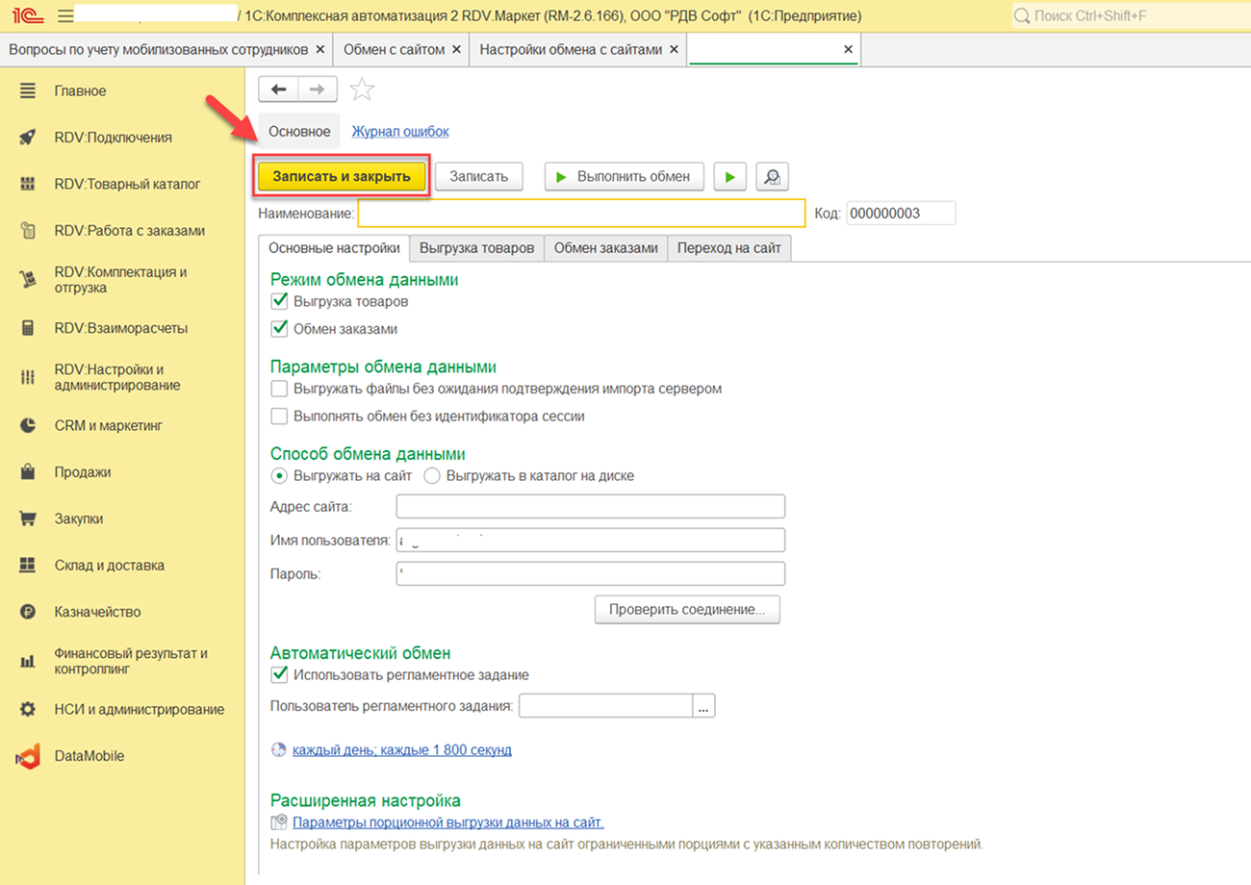Enable Выполнять обмен без идентификатора сессии
Viewport: 1251px width, 885px height.
coord(280,417)
